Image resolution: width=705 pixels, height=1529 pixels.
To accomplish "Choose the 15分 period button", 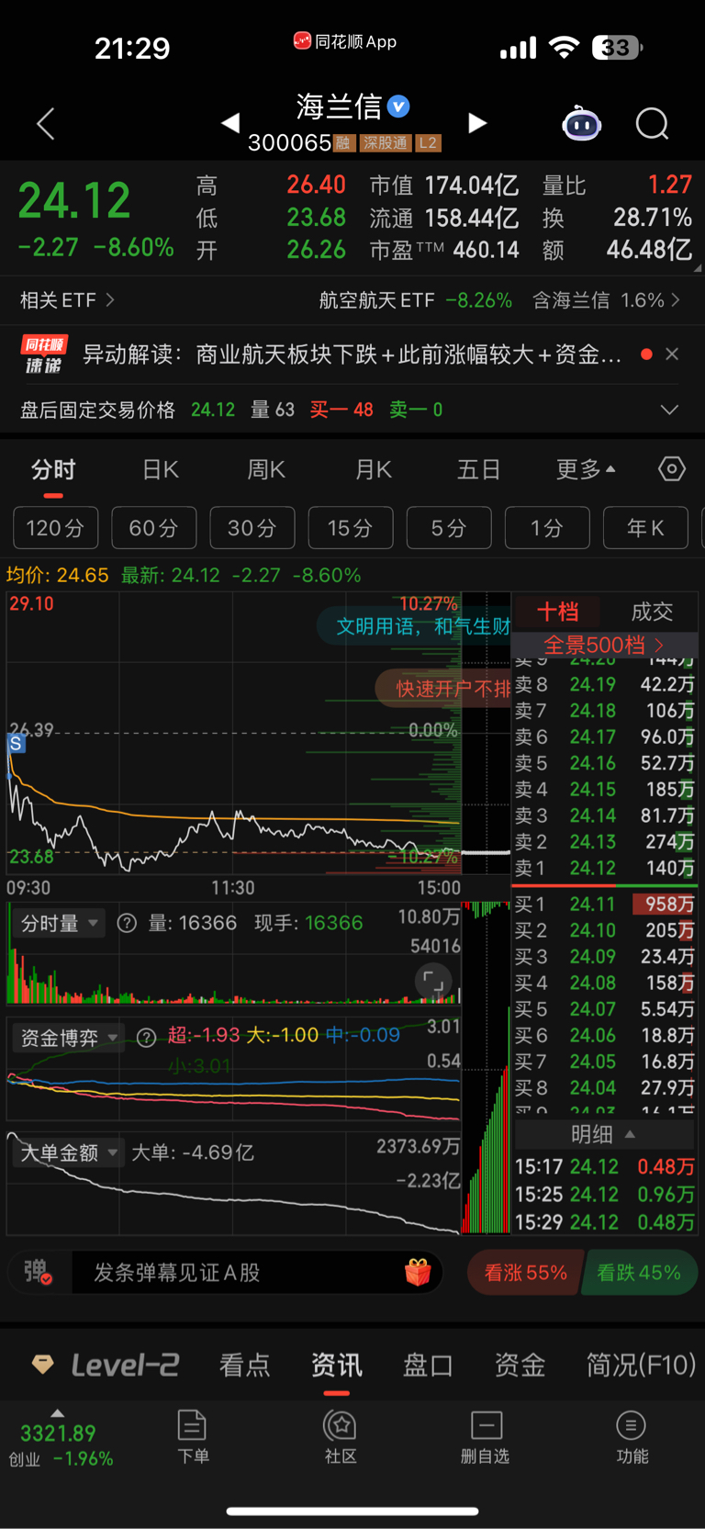I will click(351, 528).
